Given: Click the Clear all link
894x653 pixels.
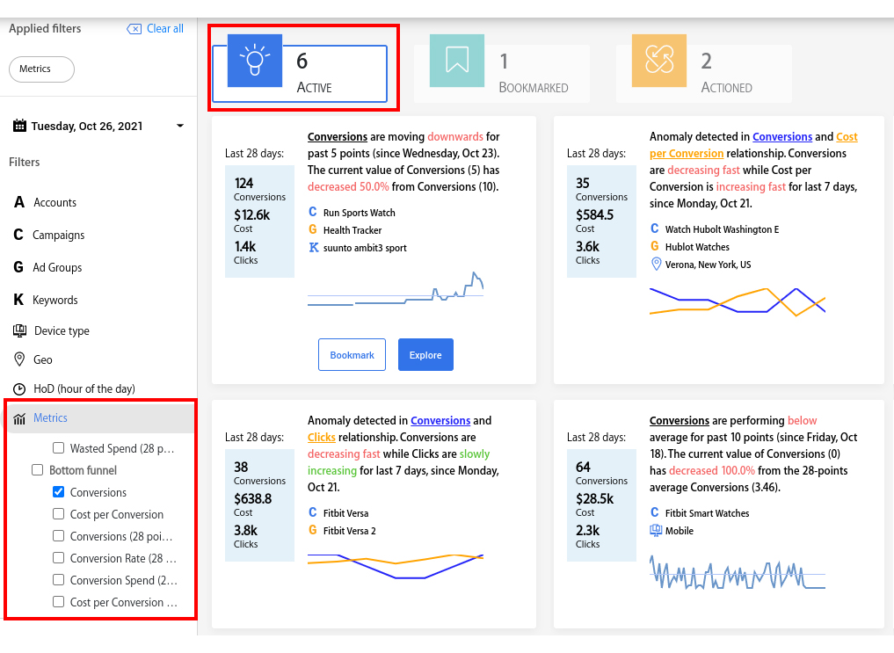Looking at the screenshot, I should coord(164,28).
